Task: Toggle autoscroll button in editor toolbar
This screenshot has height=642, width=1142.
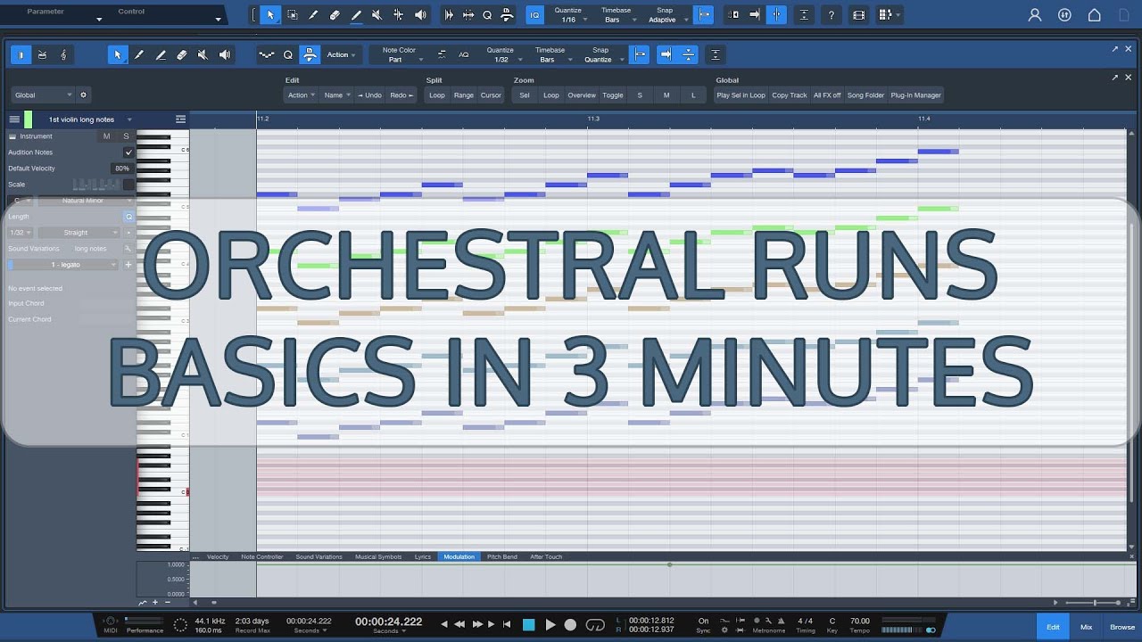Action: (666, 55)
